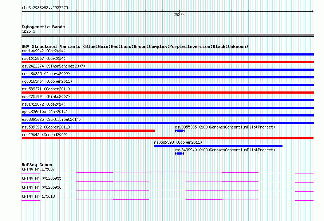Click the left arrow of the ruler
Viewport: 324px width, 221px height.
pyautogui.click(x=23, y=12)
